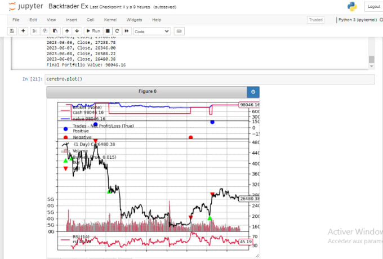
Task: Open the cell type Code dropdown
Action: pyautogui.click(x=152, y=32)
